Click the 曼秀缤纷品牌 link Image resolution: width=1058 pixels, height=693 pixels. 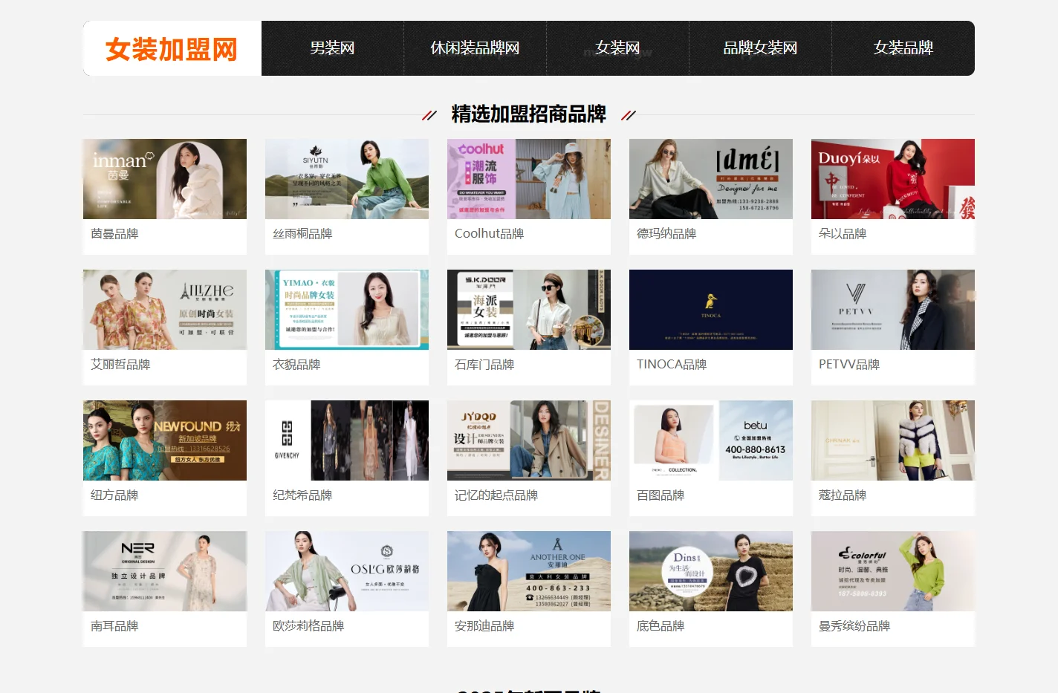(x=854, y=626)
